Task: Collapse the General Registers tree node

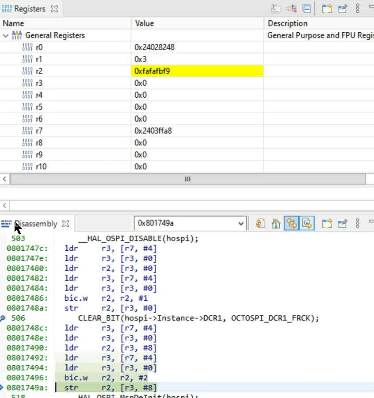Action: pyautogui.click(x=6, y=35)
